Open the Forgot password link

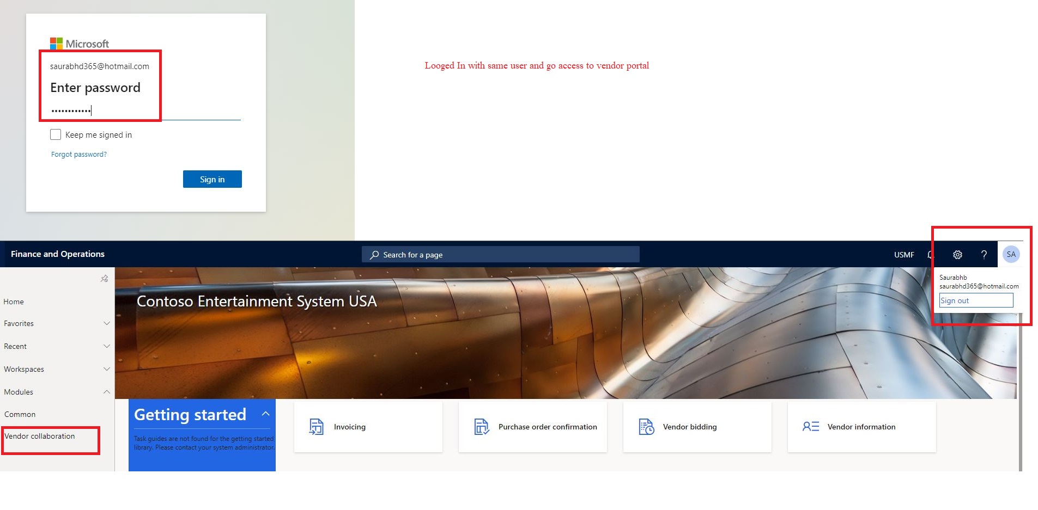(x=78, y=154)
